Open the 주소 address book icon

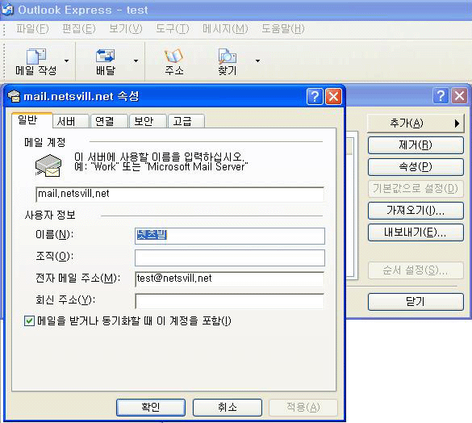173,56
